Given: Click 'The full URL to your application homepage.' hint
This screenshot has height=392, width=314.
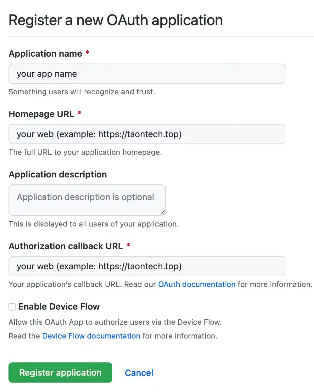Looking at the screenshot, I should pyautogui.click(x=85, y=152).
